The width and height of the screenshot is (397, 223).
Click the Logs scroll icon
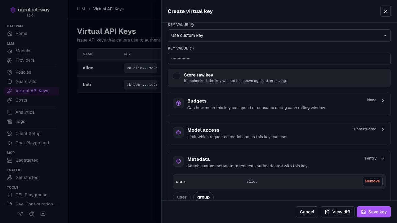[10, 121]
